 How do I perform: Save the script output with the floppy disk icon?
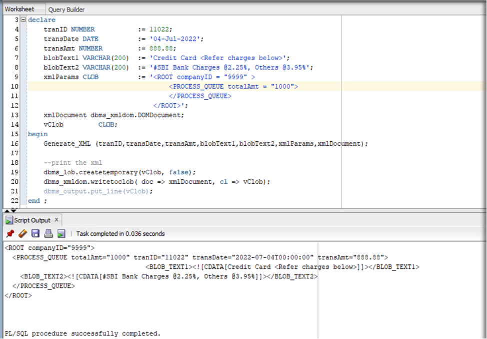coord(35,233)
